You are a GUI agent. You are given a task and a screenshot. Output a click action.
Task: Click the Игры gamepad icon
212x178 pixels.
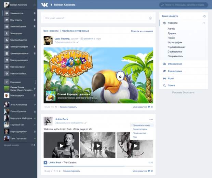point(164,78)
